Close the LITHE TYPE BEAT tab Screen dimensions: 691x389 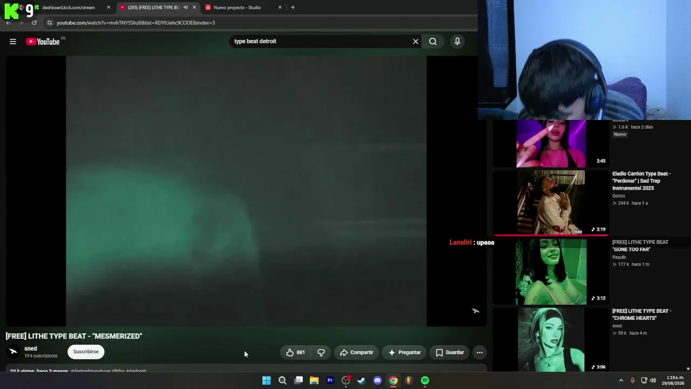[x=194, y=8]
